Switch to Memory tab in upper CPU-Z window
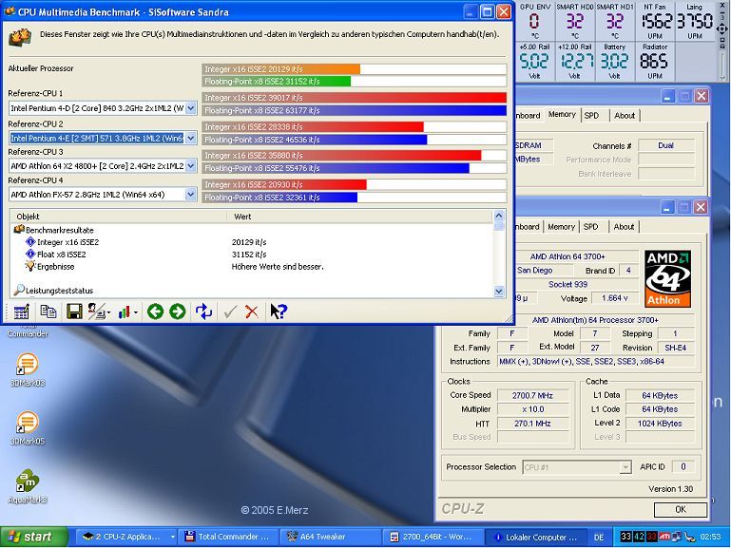Image resolution: width=731 pixels, height=548 pixels. pos(562,115)
